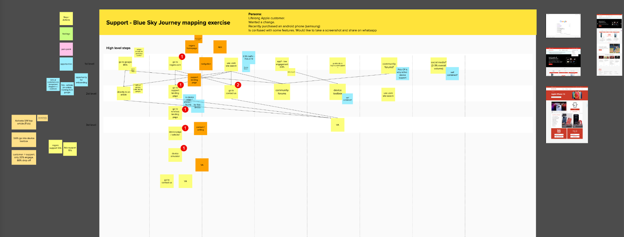Select the green 'feelings' legend note
Viewport: 624px width, 237px height.
[66, 34]
